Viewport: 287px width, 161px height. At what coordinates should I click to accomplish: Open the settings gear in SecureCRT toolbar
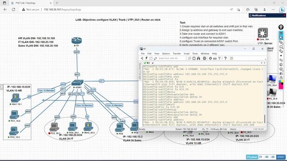pos(210,58)
